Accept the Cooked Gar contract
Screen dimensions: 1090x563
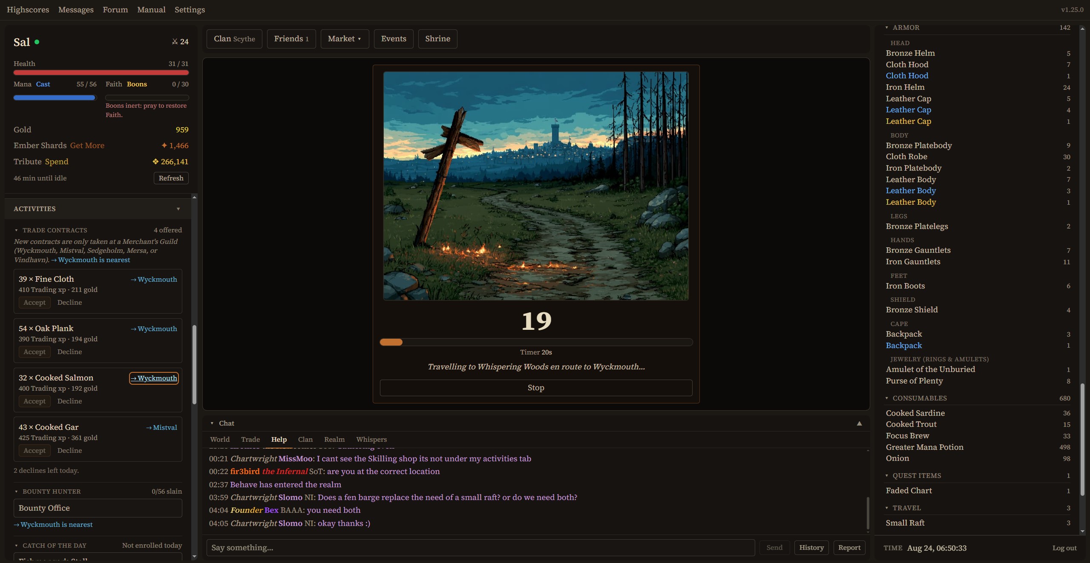35,451
